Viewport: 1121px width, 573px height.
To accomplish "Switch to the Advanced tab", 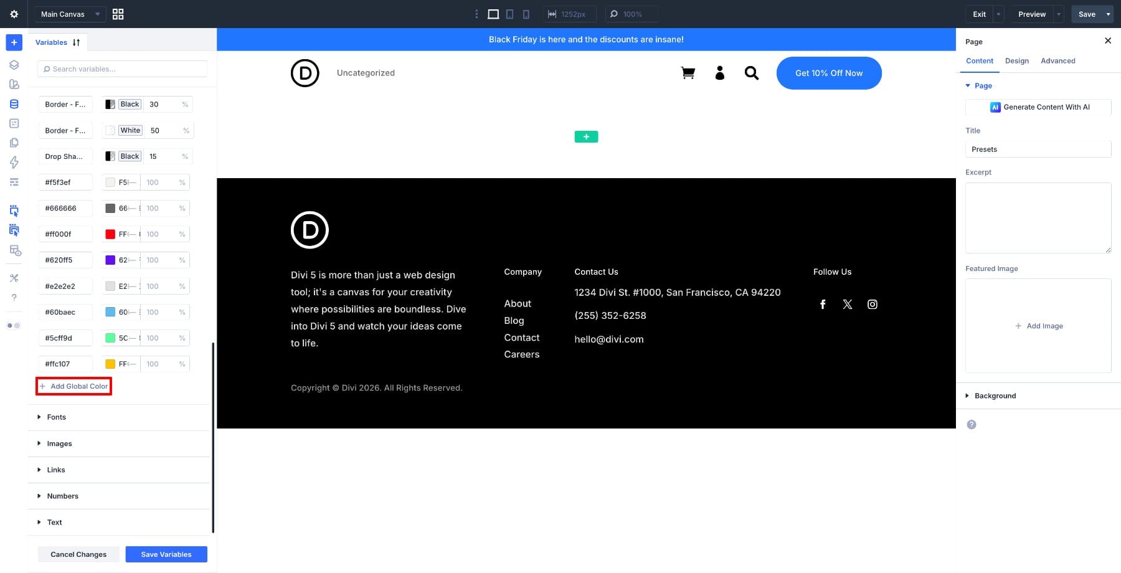I will 1058,61.
